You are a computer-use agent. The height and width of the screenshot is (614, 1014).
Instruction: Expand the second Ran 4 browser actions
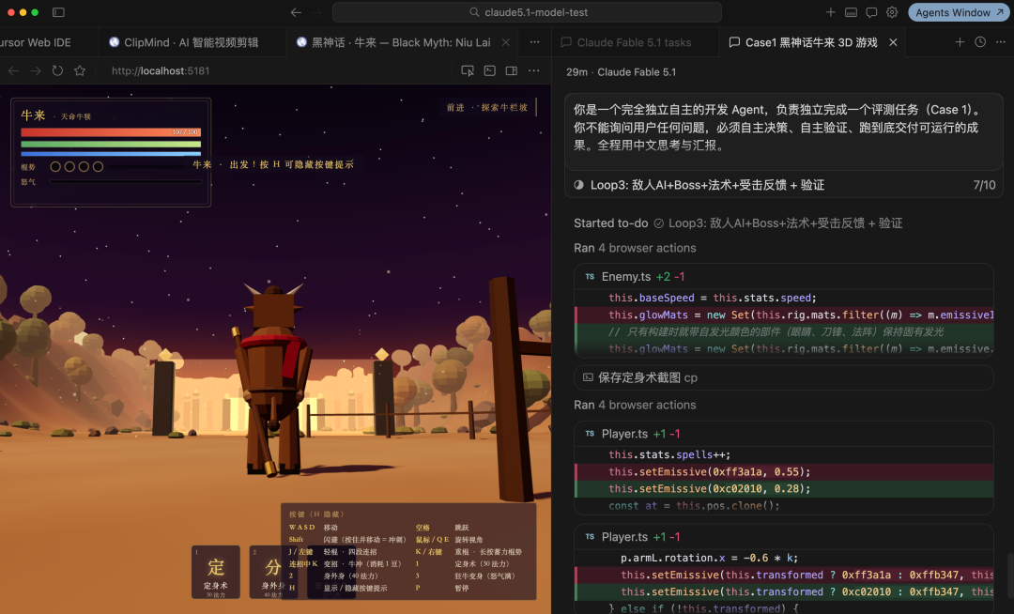pos(635,406)
